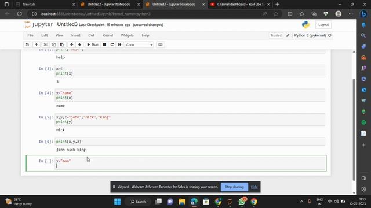The width and height of the screenshot is (371, 208).
Task: Open WhatsApp from taskbar
Action: pyautogui.click(x=242, y=202)
